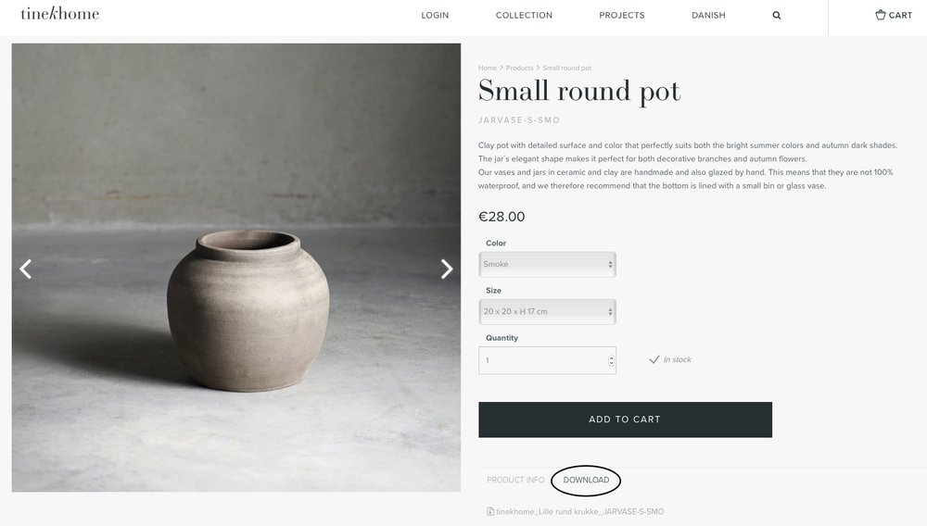Click the Home breadcrumb link
The width and height of the screenshot is (927, 526).
488,69
